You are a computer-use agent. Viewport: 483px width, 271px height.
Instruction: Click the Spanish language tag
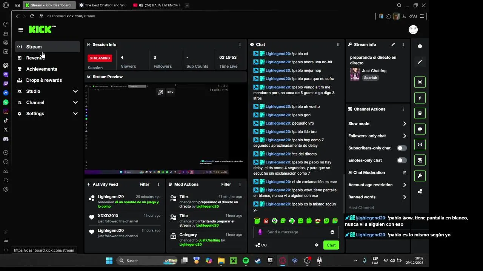click(371, 78)
